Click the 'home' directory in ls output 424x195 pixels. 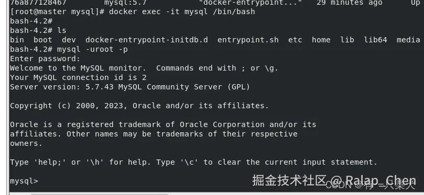tap(321, 40)
